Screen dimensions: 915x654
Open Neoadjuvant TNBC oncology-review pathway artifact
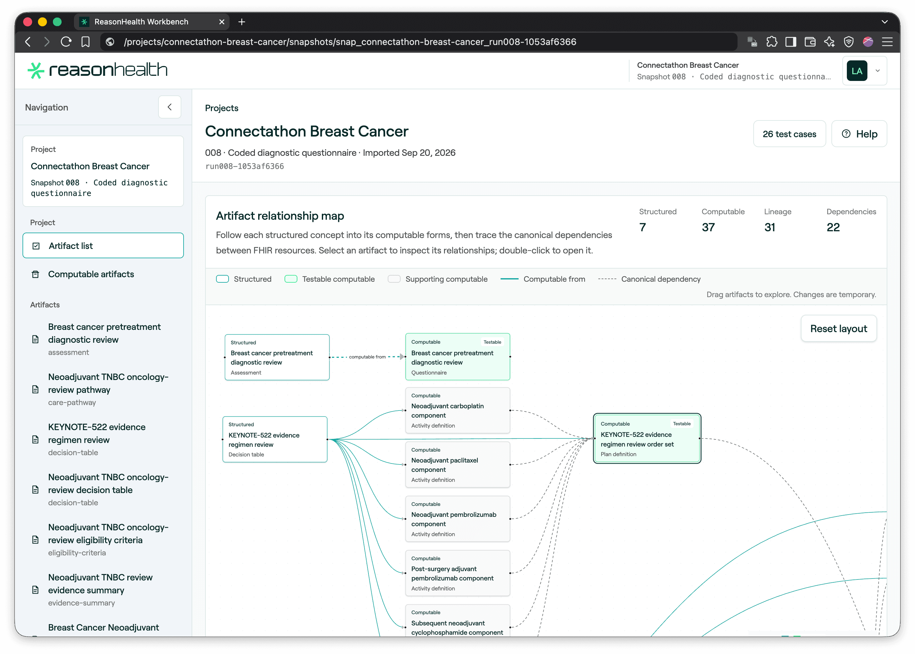tap(103, 389)
